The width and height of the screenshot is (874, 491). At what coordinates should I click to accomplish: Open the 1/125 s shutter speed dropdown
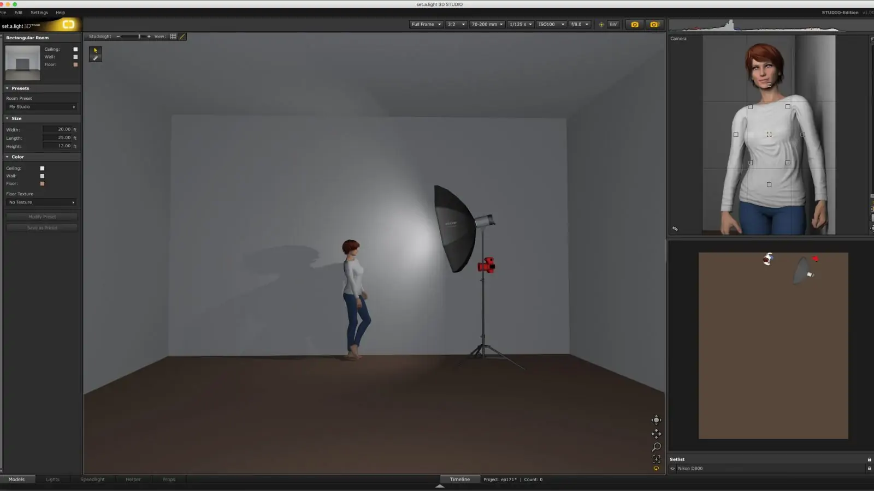[x=521, y=25]
